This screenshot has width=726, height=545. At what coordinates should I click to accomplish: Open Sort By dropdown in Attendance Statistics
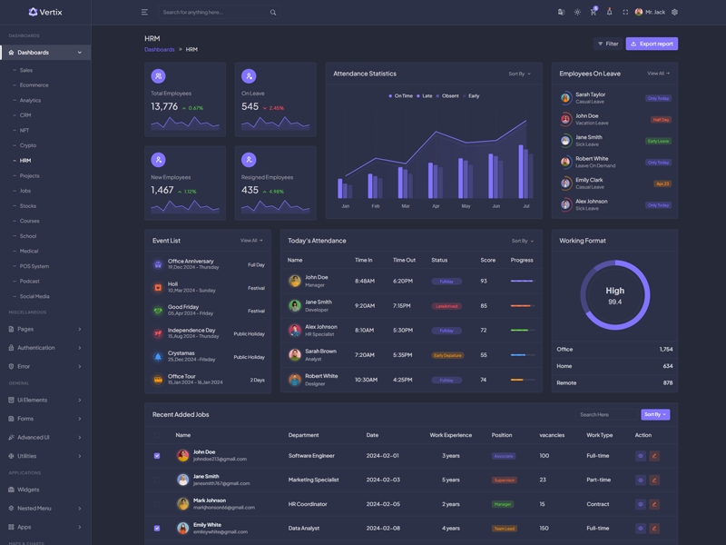click(x=519, y=74)
